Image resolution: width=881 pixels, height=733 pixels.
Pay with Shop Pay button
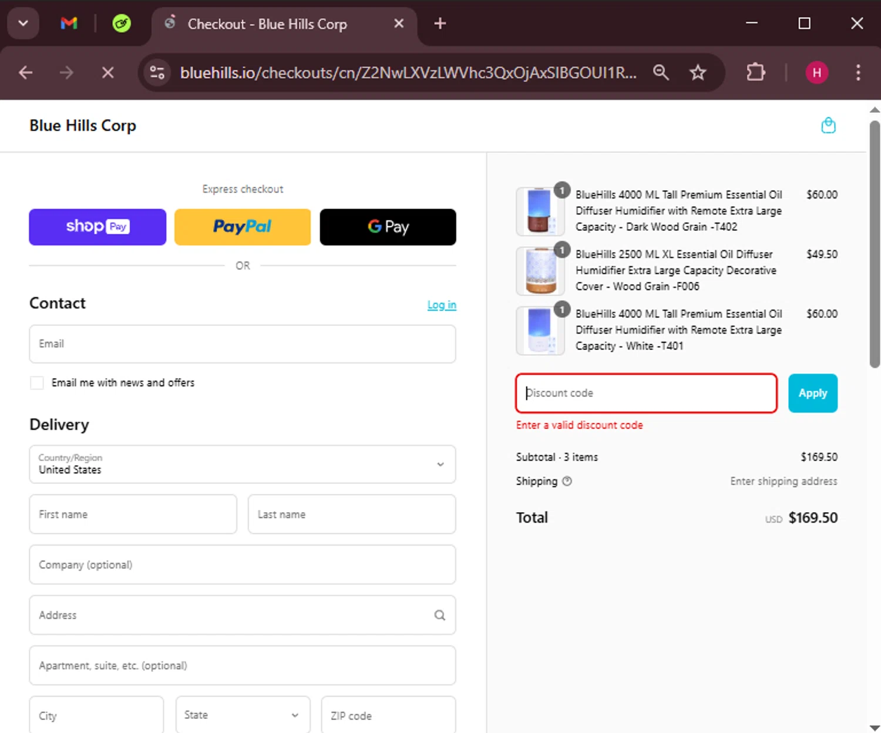97,227
